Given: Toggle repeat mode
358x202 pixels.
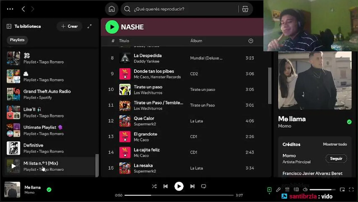Looking at the screenshot, I should [204, 186].
